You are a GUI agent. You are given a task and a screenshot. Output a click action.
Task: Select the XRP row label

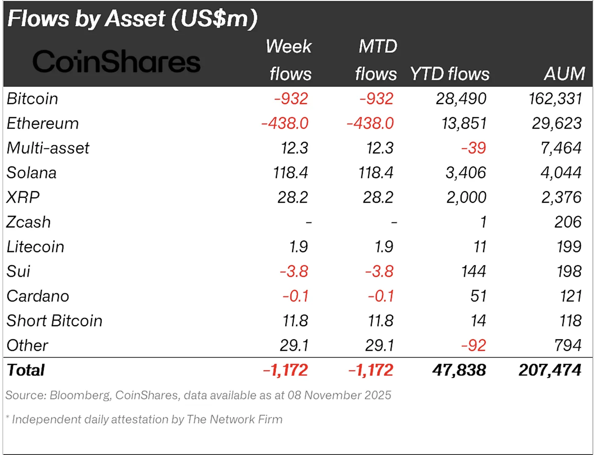pos(23,197)
